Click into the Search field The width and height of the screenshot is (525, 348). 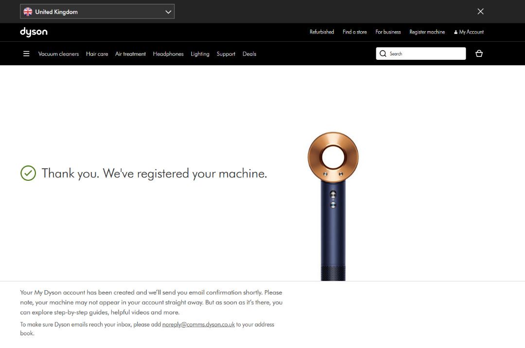421,53
